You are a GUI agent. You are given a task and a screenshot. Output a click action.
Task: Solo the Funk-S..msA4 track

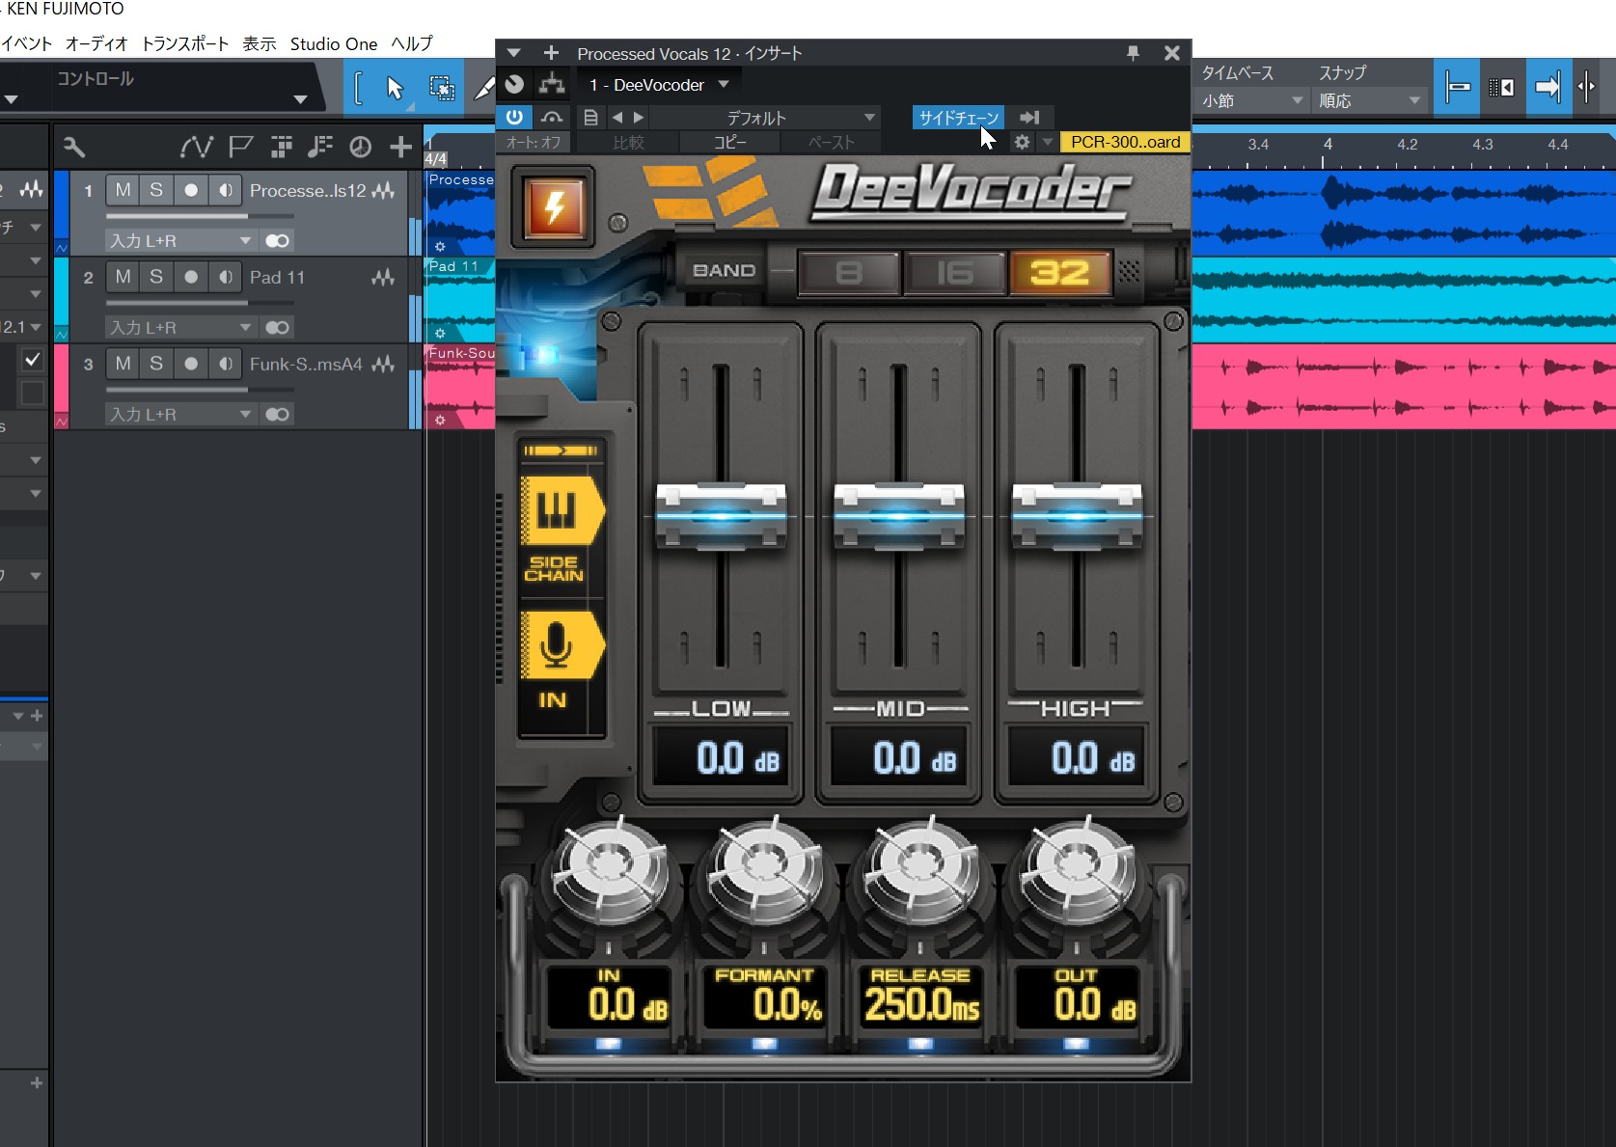point(156,364)
